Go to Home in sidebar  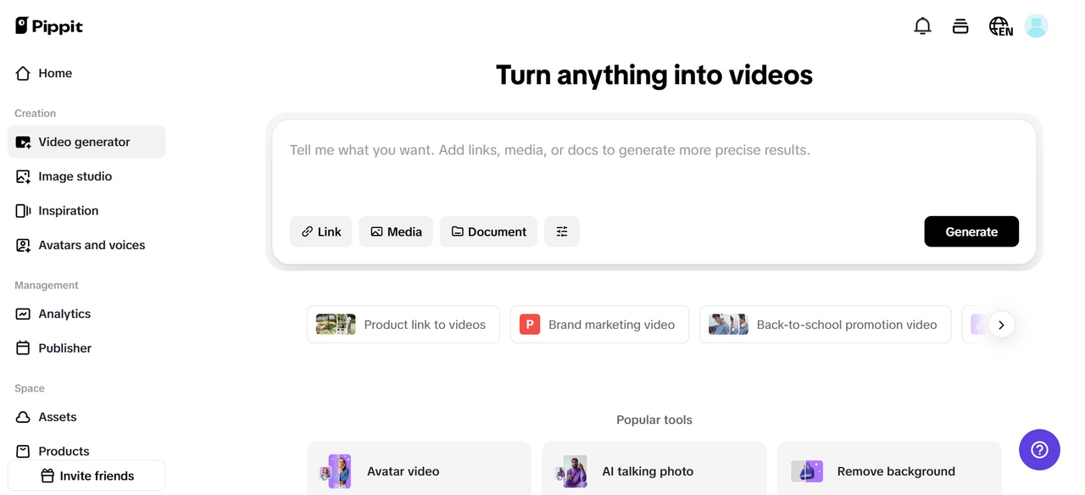coord(55,74)
